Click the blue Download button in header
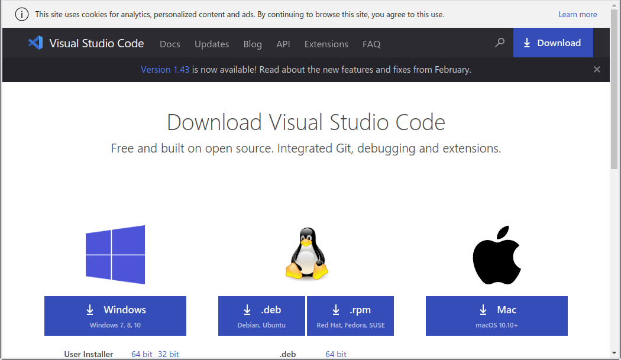Image resolution: width=621 pixels, height=360 pixels. click(x=553, y=43)
